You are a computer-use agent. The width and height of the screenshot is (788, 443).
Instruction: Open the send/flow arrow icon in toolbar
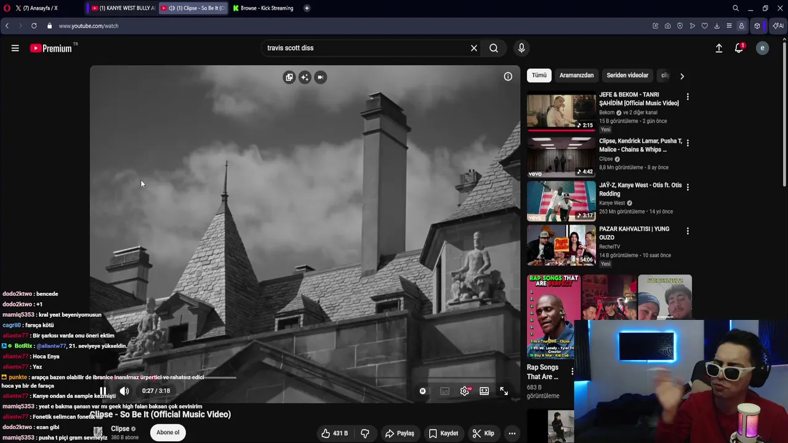pos(692,26)
